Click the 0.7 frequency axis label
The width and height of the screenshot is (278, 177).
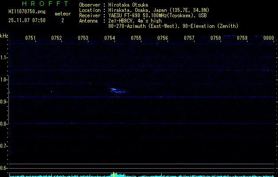[x=4, y=146]
